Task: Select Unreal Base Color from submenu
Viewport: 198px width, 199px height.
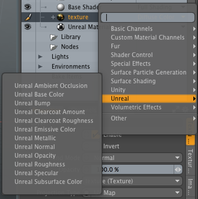Action: tap(39, 94)
